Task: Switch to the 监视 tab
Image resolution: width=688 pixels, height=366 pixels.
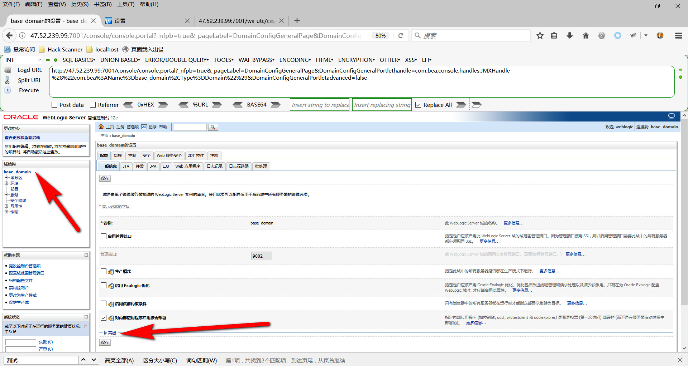Action: pos(118,155)
